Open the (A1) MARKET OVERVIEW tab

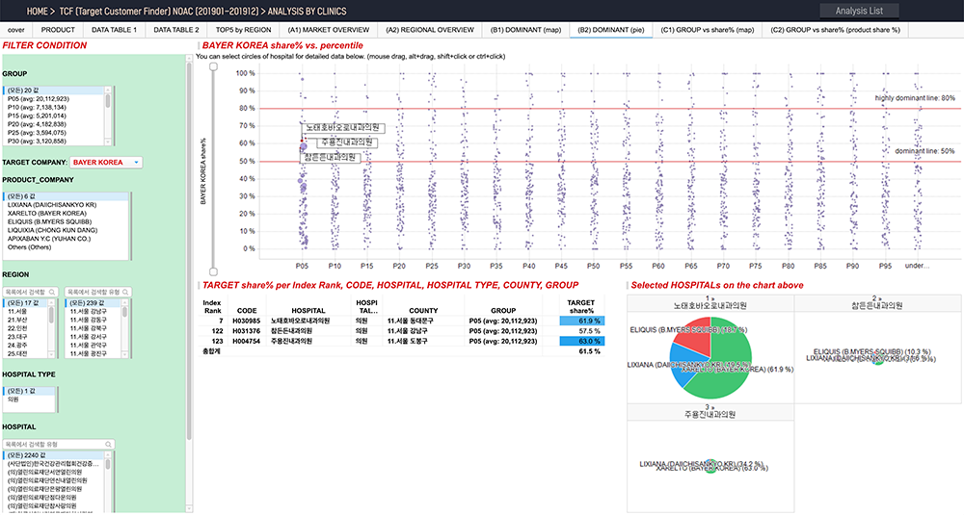(329, 30)
